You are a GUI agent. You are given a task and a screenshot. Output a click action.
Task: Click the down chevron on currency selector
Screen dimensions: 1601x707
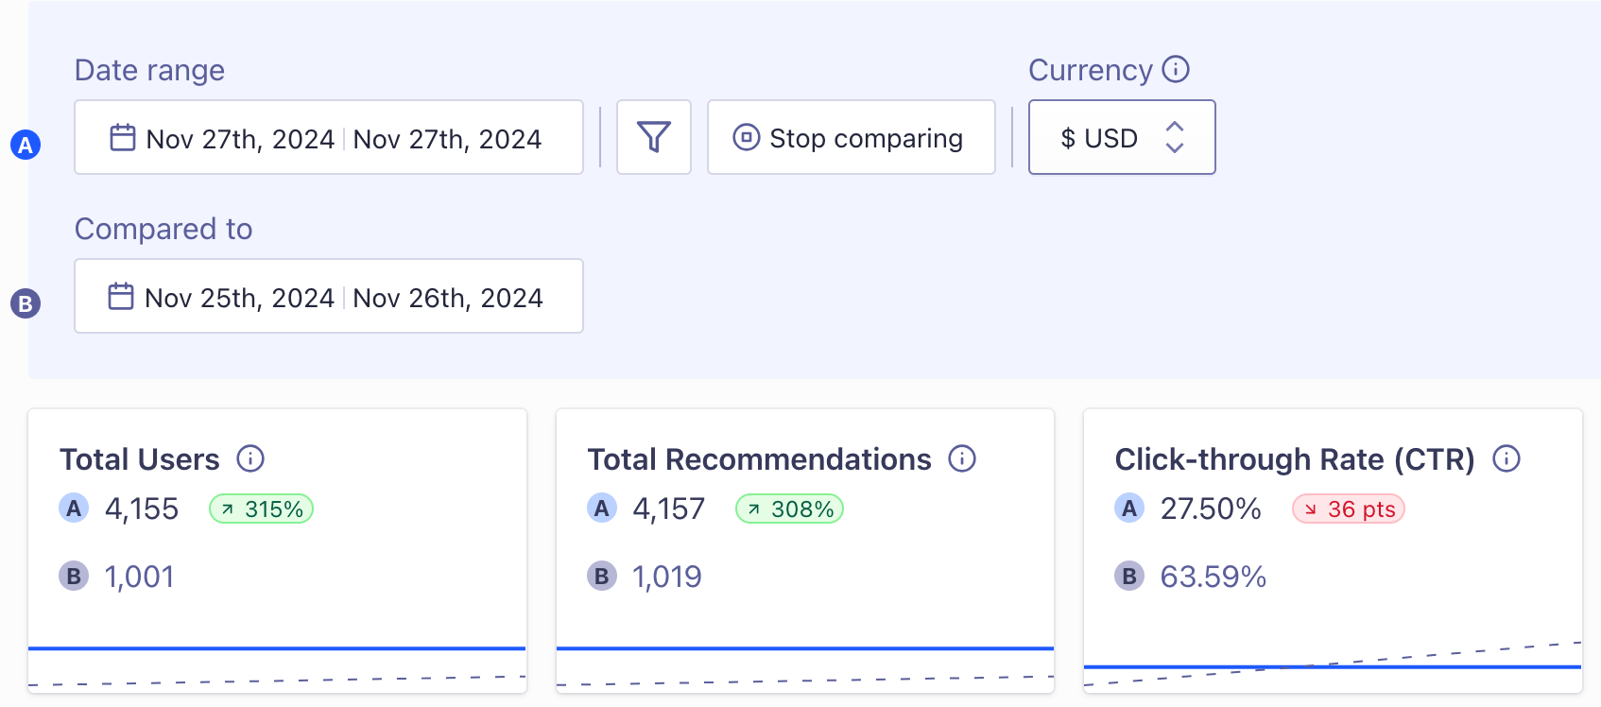[1175, 148]
